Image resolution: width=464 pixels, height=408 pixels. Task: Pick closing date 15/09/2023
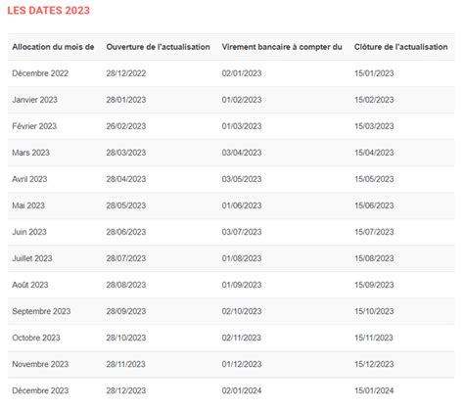[374, 285]
